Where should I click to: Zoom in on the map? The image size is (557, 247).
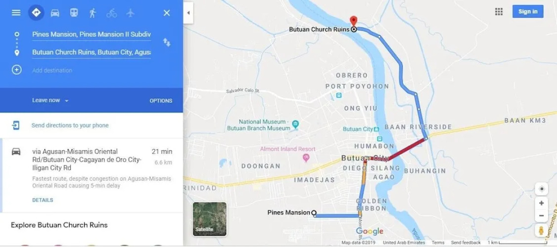pos(541,204)
